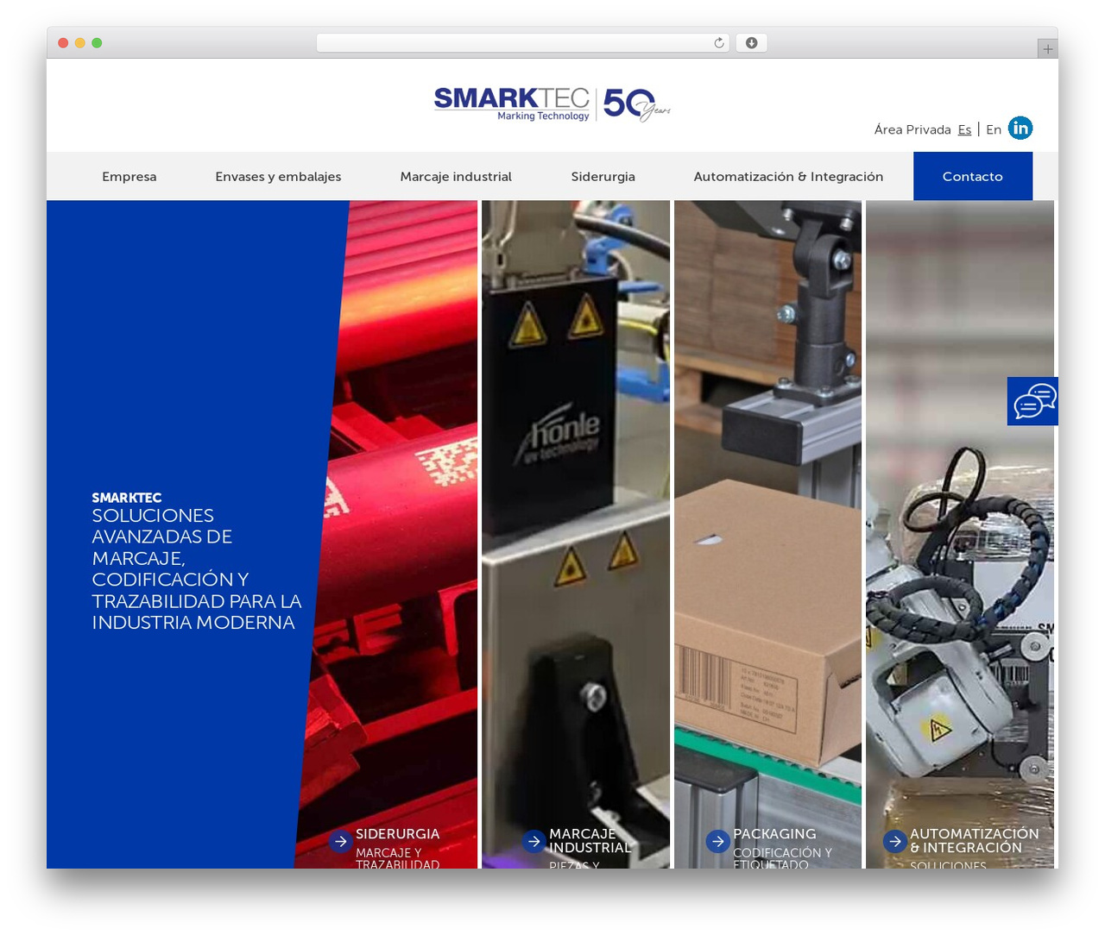Open the robot arm Automatización image panel
This screenshot has height=935, width=1105.
[960, 534]
